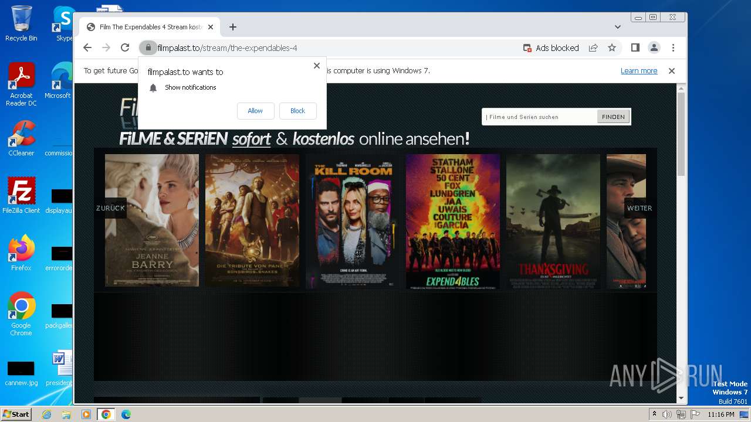
Task: Click the 11:16 PM taskbar clock
Action: pos(721,414)
